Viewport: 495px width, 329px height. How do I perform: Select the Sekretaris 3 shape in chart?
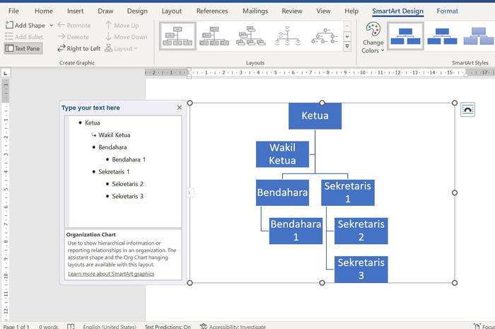coord(361,269)
